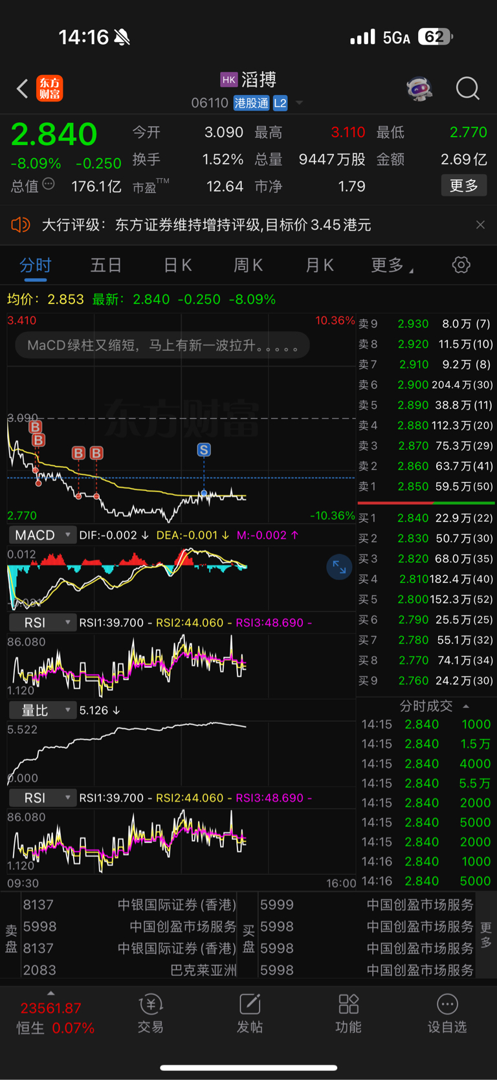Tap the 设自选 watchlist icon
The image size is (497, 1080).
point(447,1013)
